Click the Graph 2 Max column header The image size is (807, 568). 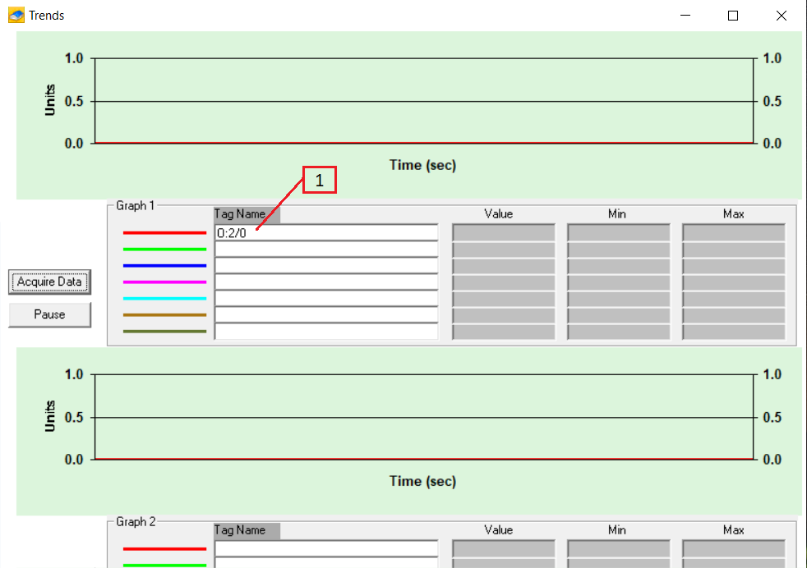tap(733, 530)
